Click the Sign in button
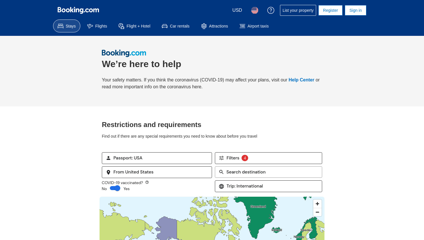 [355, 10]
